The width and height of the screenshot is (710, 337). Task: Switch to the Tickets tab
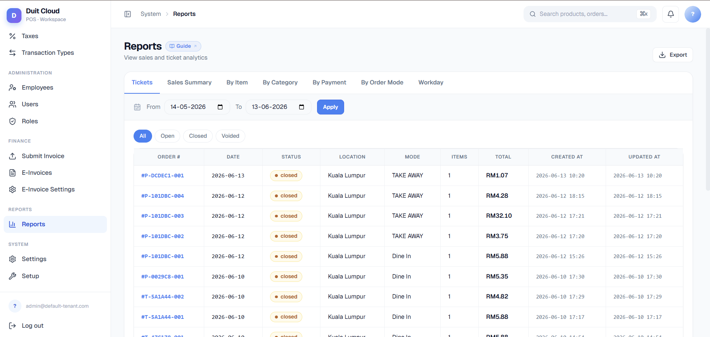142,83
